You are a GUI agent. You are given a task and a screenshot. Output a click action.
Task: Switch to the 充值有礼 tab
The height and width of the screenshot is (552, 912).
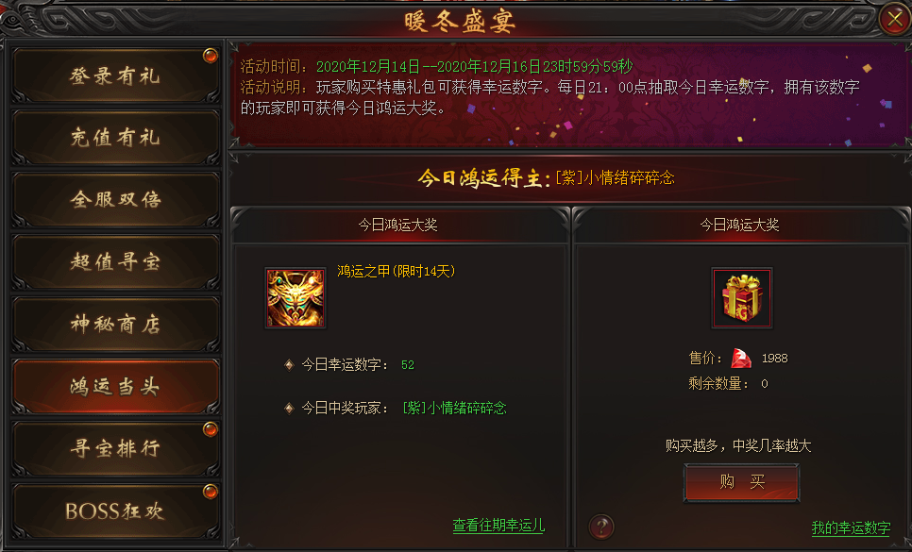pos(115,139)
